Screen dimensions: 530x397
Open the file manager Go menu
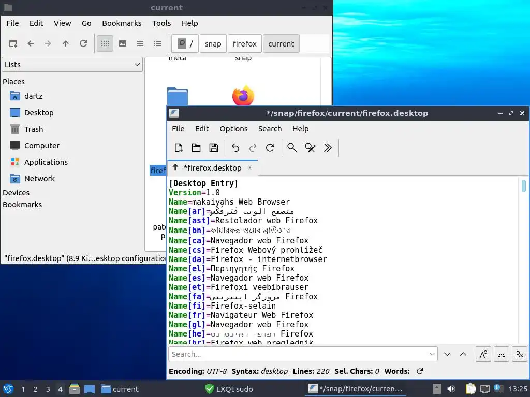tap(86, 23)
